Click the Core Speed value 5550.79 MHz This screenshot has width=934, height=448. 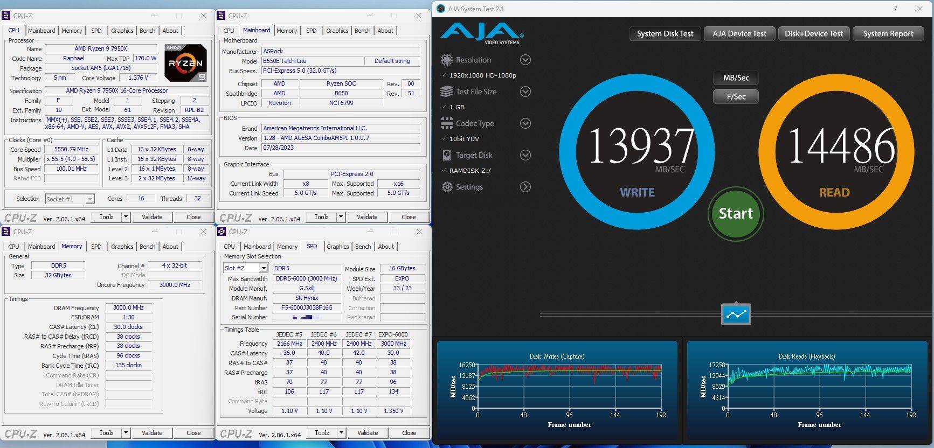pos(72,149)
